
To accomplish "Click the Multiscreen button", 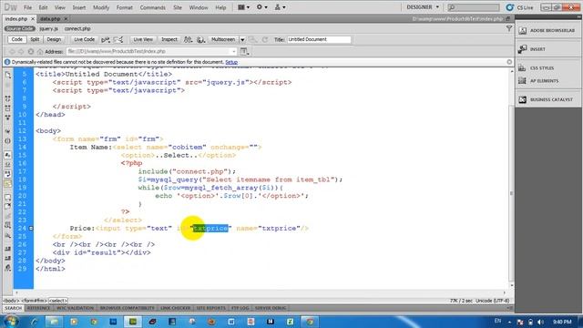I will [223, 39].
